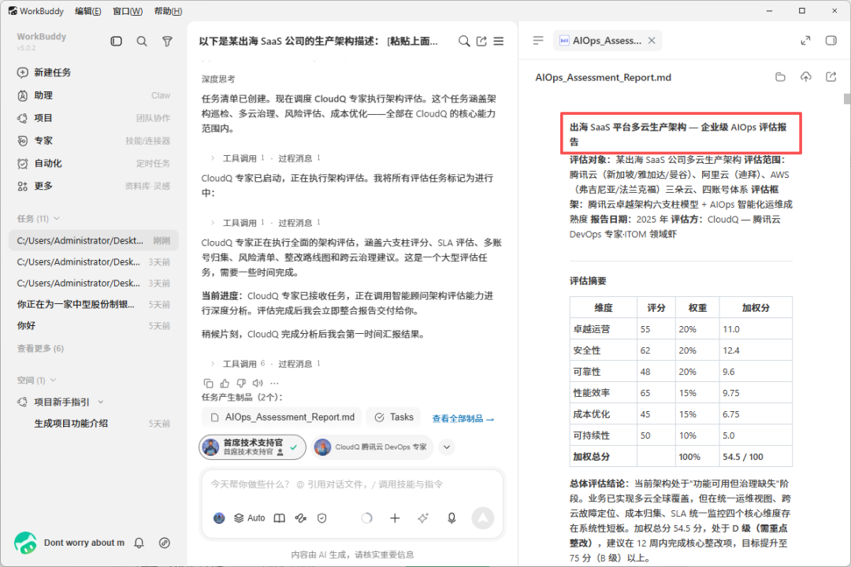851x567 pixels.
Task: Upload the report to cloud
Action: pos(806,77)
